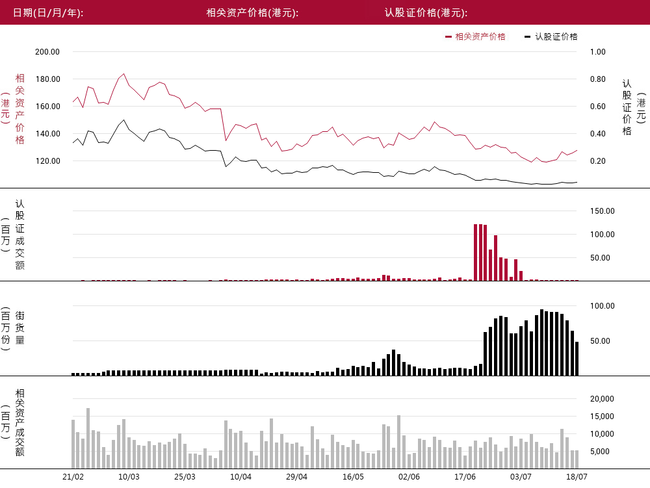Click the 16/05 date tick label

pos(353,477)
